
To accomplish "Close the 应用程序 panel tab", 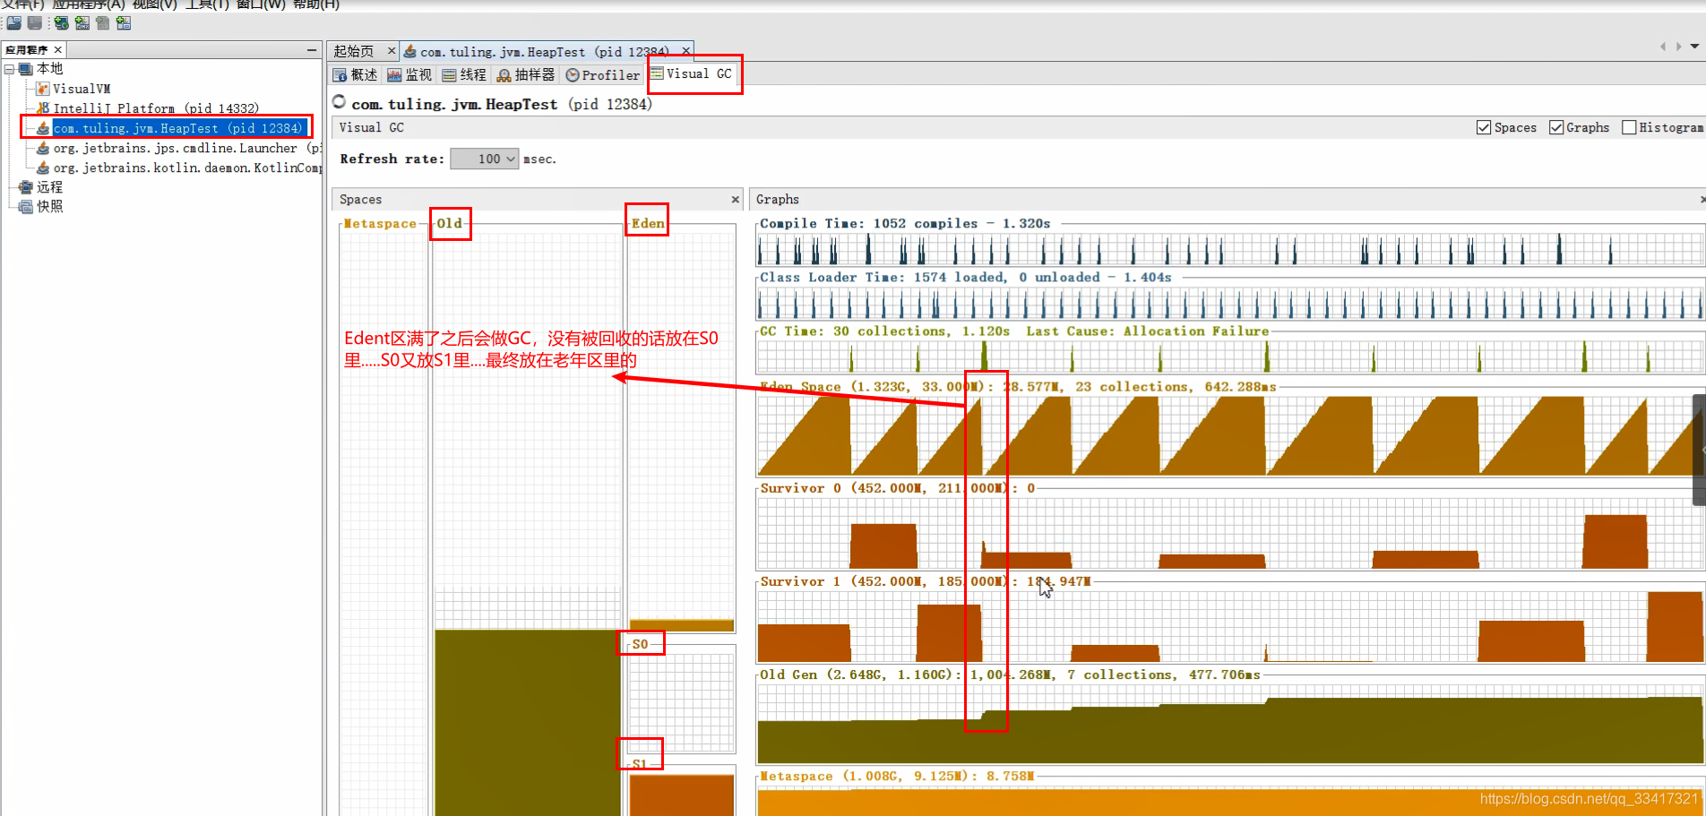I will coord(58,50).
